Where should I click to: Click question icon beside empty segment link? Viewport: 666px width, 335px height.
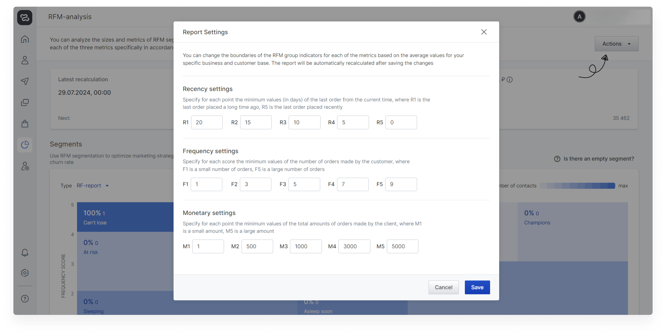[x=557, y=159]
